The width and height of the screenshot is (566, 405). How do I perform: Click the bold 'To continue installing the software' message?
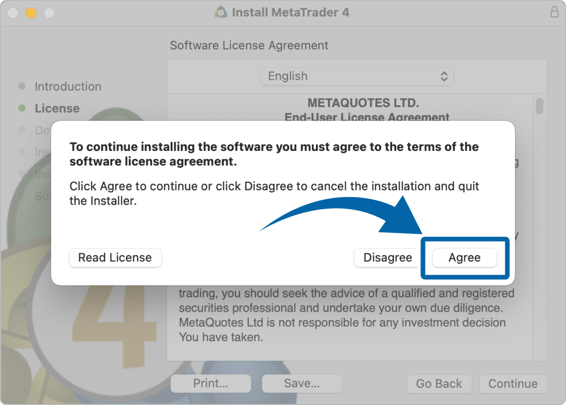tap(274, 154)
